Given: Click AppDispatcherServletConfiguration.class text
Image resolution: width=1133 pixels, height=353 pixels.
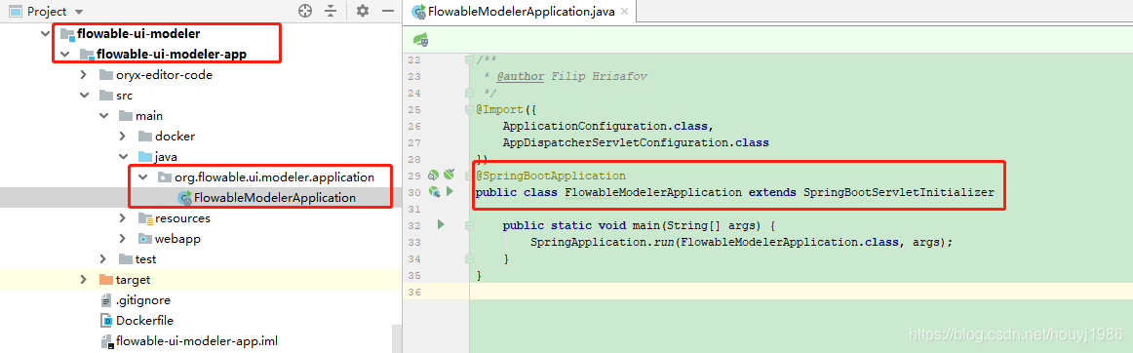Looking at the screenshot, I should tap(636, 142).
